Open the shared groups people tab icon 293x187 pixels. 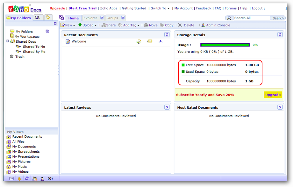pos(37,18)
